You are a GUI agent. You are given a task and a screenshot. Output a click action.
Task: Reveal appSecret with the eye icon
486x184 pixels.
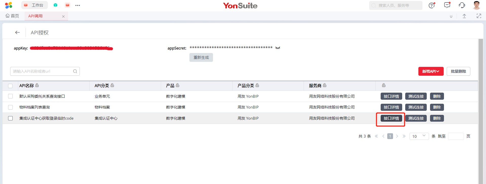278,48
